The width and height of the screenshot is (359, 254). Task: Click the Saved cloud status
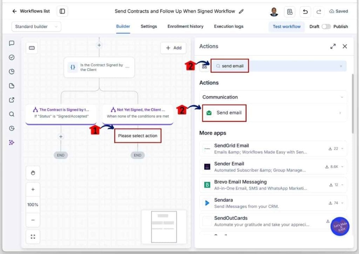point(338,11)
